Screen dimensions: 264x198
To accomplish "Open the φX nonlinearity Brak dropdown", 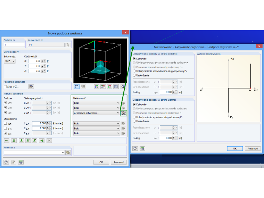I will point(97,124).
